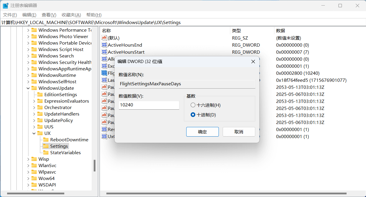Click the registry path address bar

183,22
